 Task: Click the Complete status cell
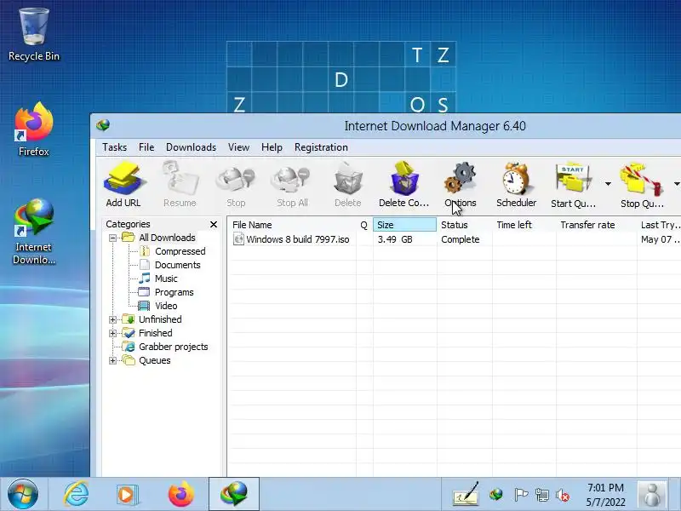(460, 239)
